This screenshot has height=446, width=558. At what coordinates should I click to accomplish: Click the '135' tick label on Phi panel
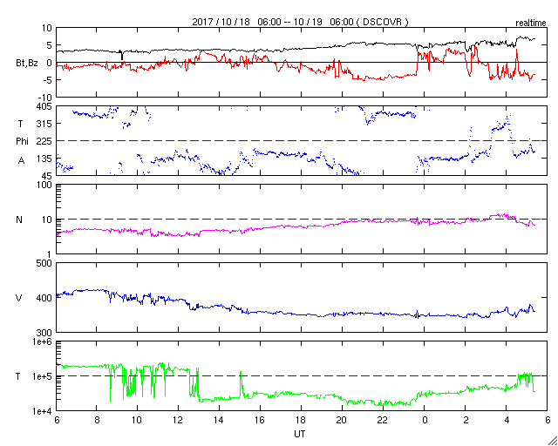[x=45, y=159]
